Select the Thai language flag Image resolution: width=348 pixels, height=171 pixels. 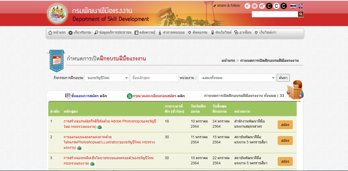(x=293, y=6)
